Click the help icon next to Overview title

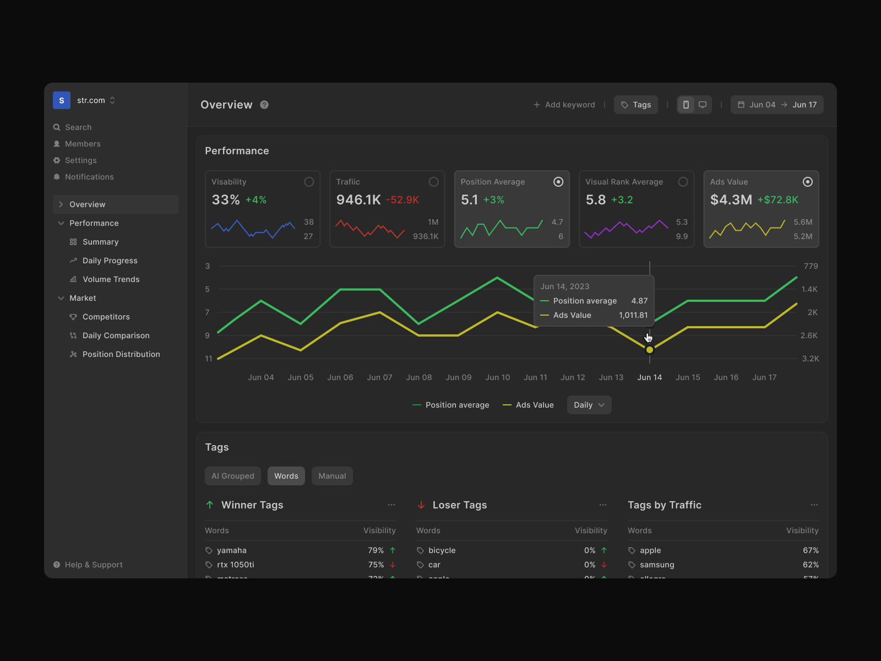(x=264, y=105)
